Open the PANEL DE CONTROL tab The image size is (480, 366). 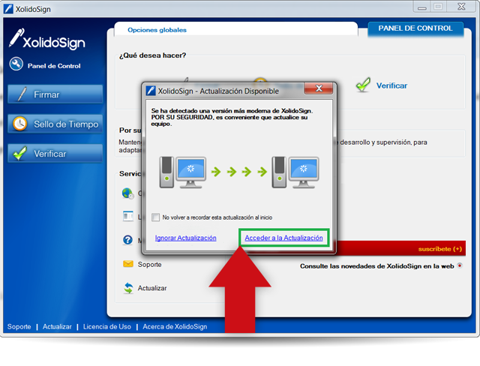click(x=415, y=28)
